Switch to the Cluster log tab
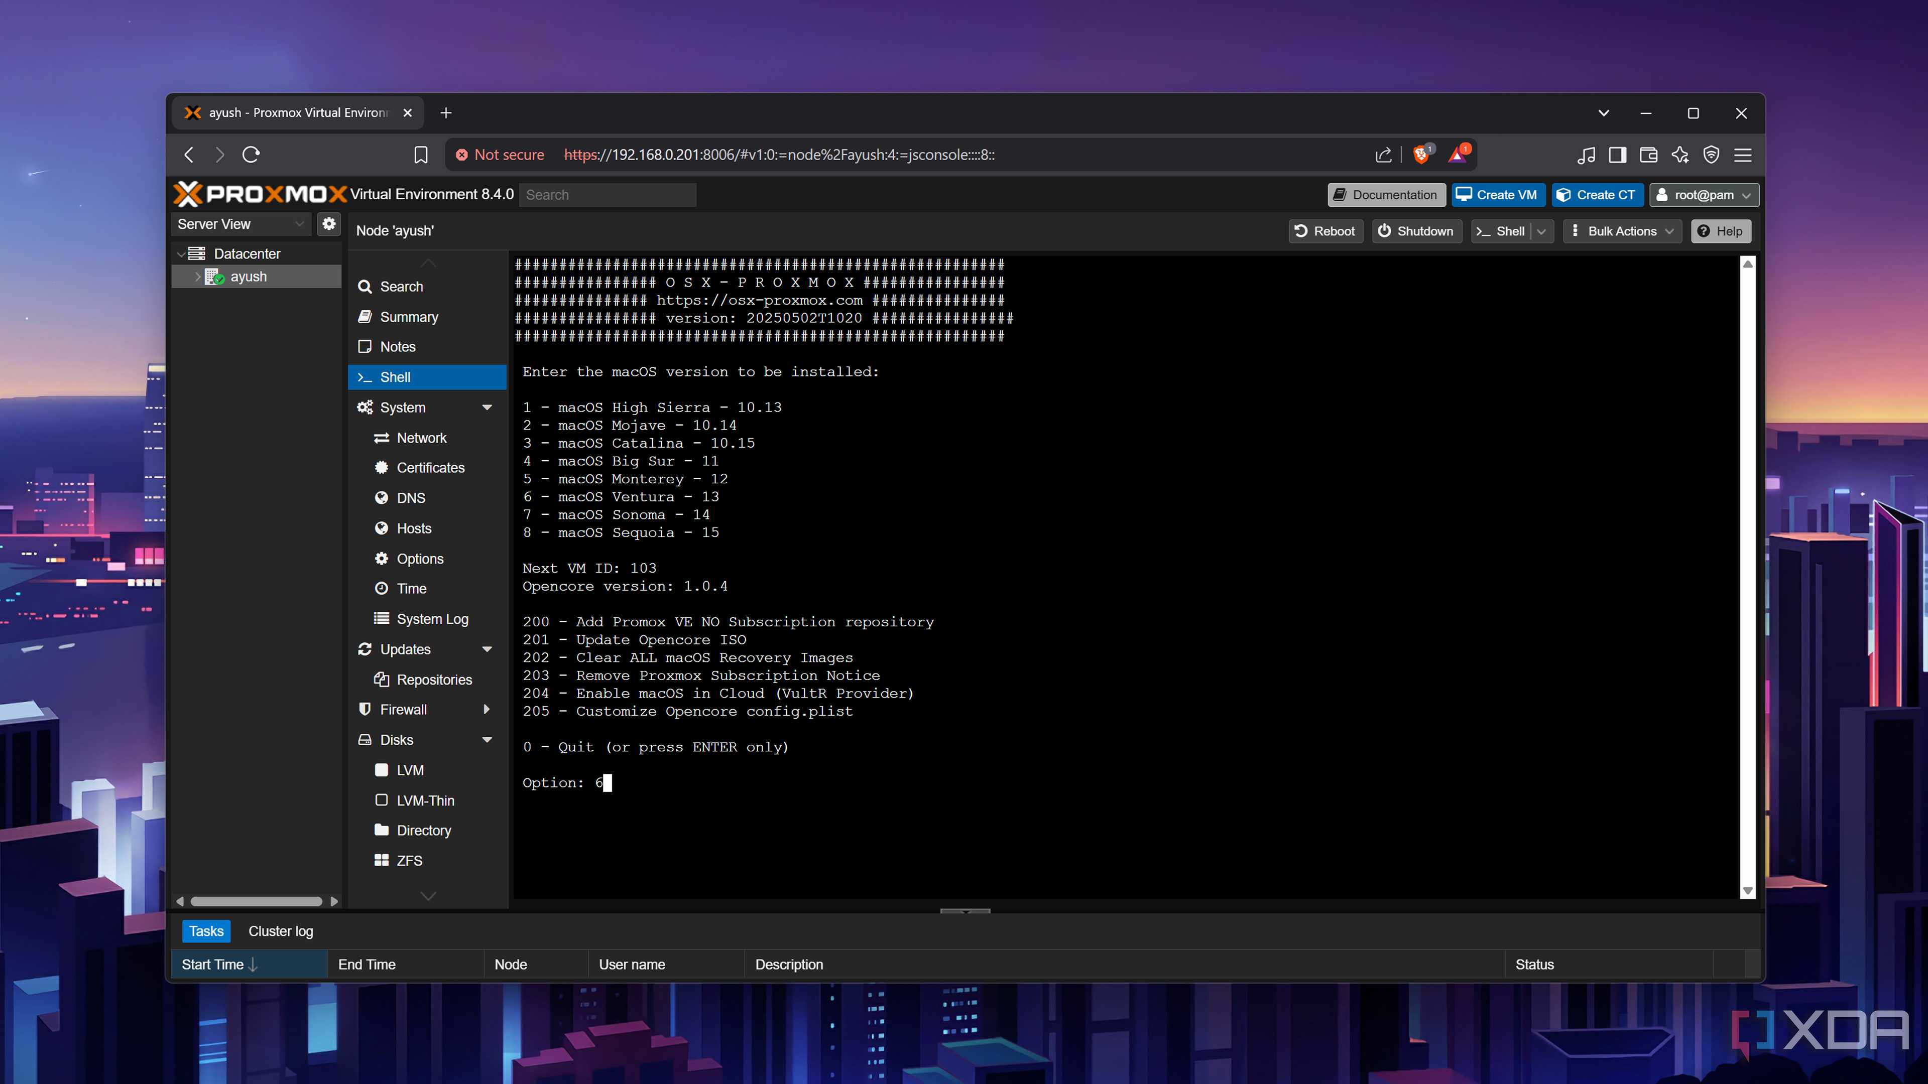 click(x=281, y=931)
